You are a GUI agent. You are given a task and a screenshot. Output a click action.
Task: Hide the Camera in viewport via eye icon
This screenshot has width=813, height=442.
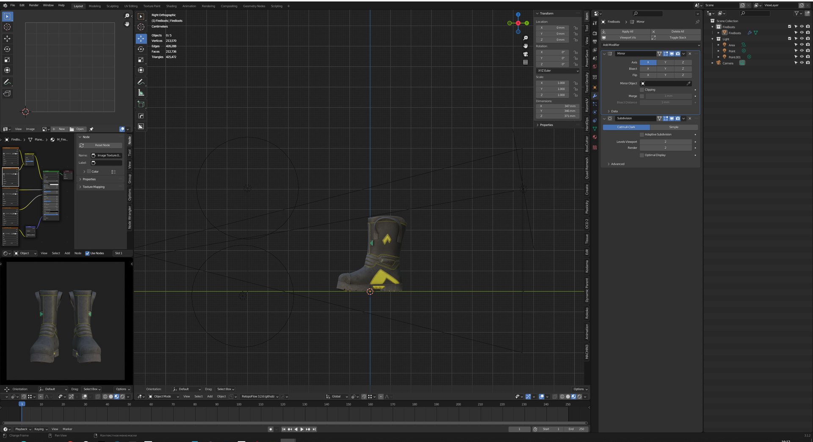(802, 63)
